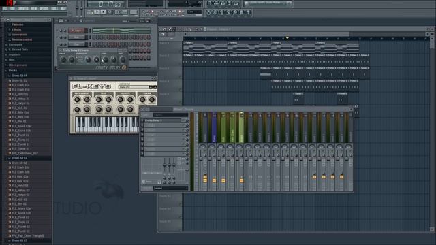Click the time display counter
The width and height of the screenshot is (436, 245).
pos(106,4)
